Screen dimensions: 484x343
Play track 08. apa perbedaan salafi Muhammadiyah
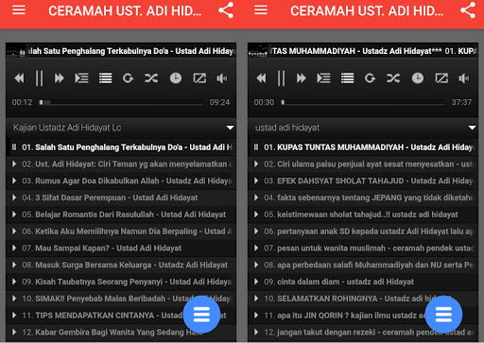point(363,265)
